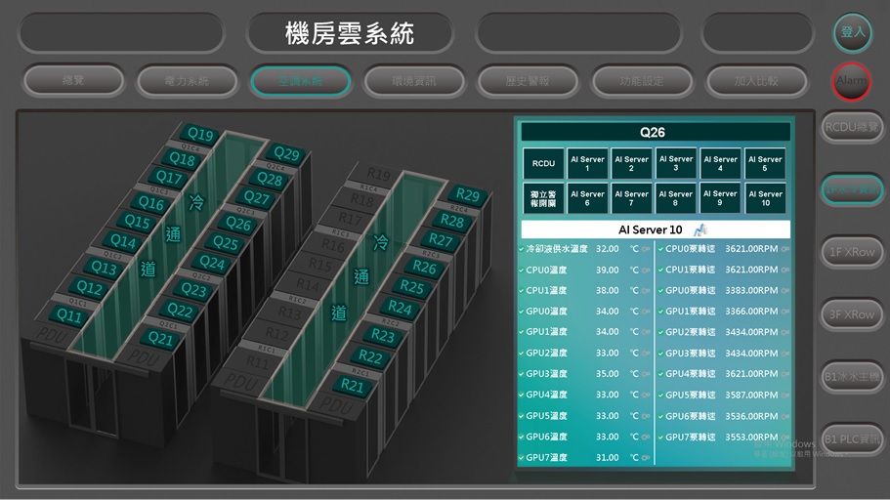This screenshot has width=890, height=500.
Task: Open the 環境資訊 tab
Action: click(414, 81)
